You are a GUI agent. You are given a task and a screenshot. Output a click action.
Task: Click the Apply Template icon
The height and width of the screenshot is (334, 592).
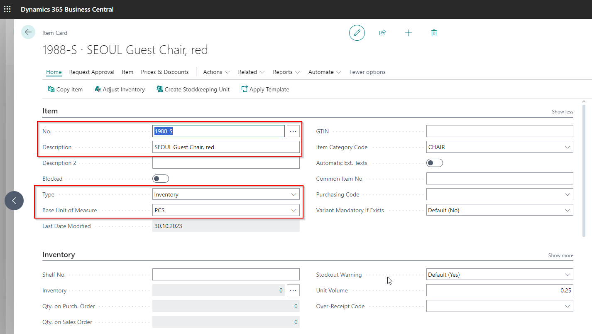tap(245, 89)
